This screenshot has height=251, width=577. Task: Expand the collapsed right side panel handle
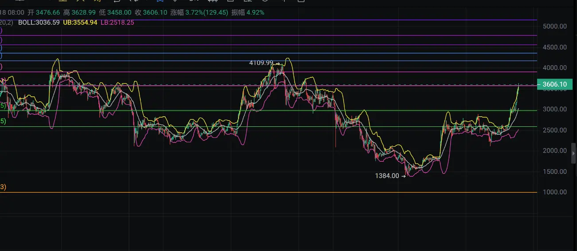pos(574,153)
